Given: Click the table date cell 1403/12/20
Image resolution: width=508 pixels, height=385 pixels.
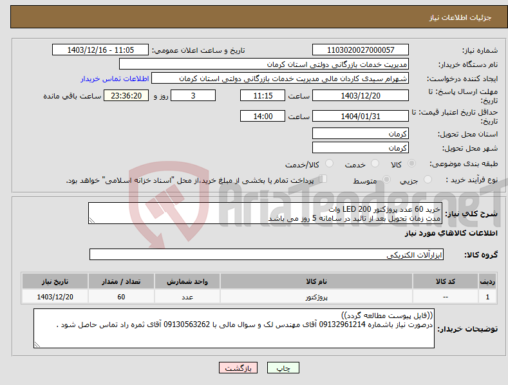Looking at the screenshot, I should (x=55, y=297).
